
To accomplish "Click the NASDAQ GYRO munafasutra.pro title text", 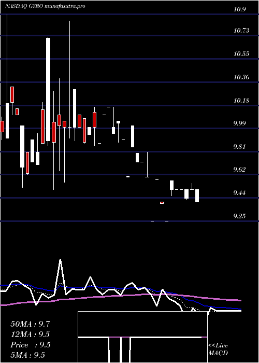I will pos(45,6).
